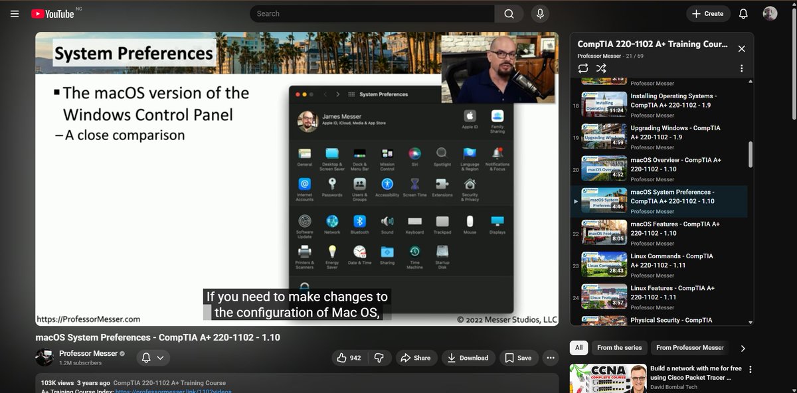Play Linux Features playlist video
Viewport: 797px width, 393px height.
(659, 297)
